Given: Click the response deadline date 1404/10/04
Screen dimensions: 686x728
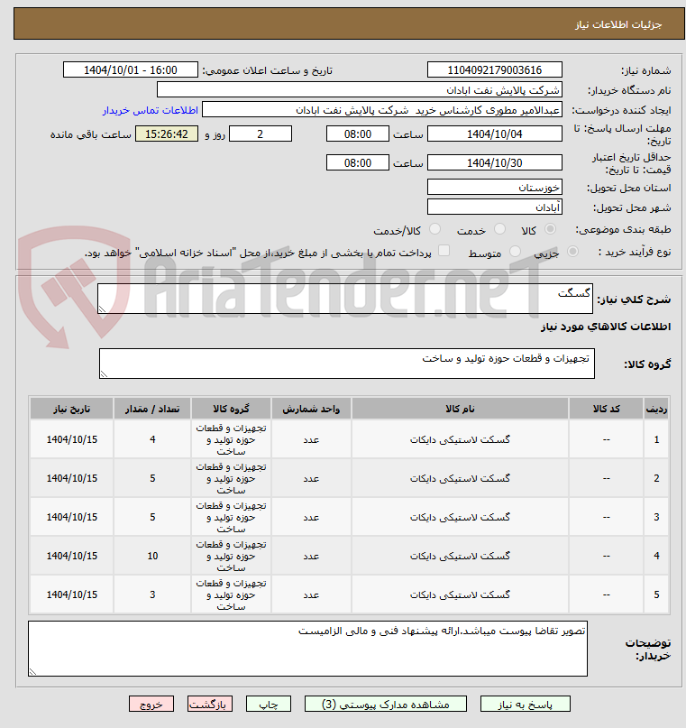Looking at the screenshot, I should 494,134.
